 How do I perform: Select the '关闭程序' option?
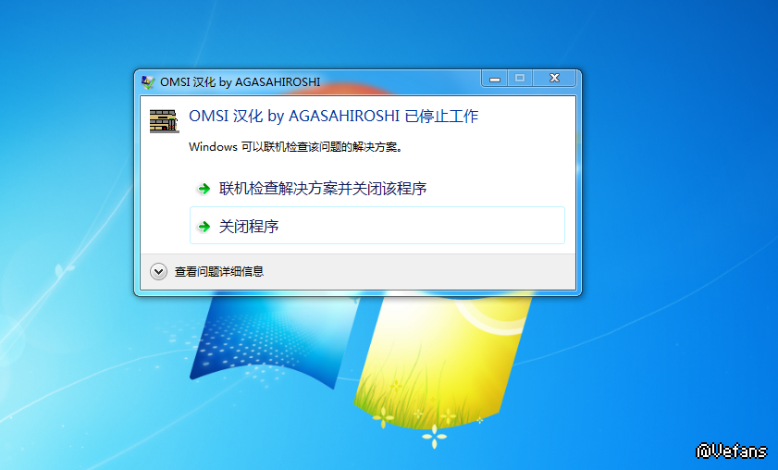(377, 226)
